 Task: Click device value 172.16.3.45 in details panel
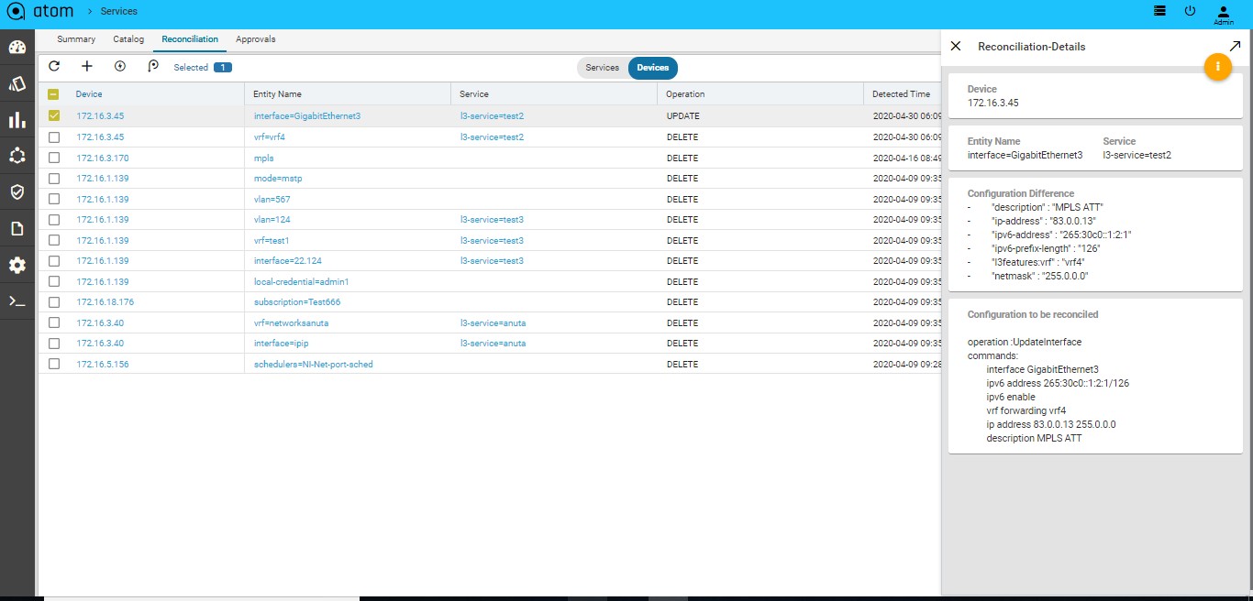click(x=993, y=103)
